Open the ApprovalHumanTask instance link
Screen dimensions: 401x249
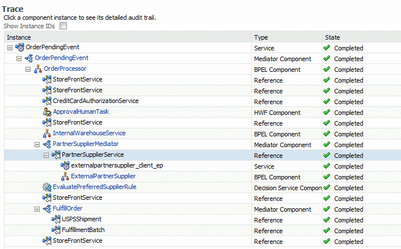[x=81, y=111]
